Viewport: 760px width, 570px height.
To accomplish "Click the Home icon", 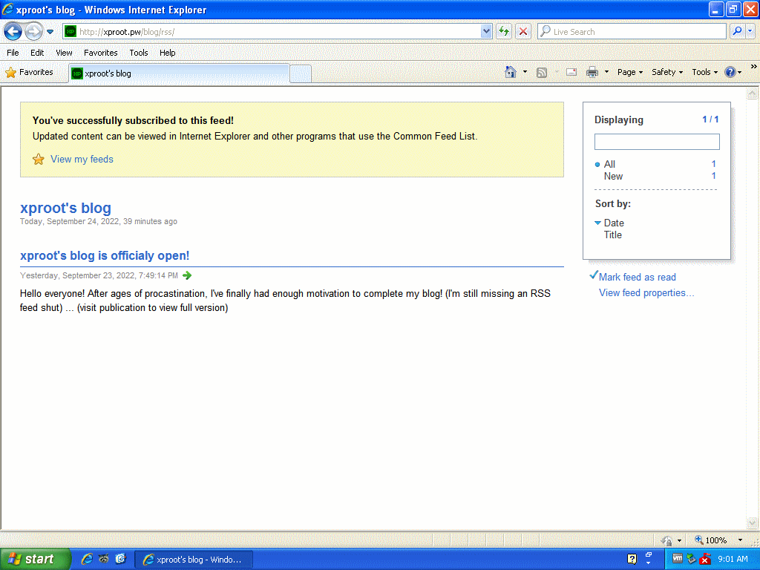I will tap(511, 72).
